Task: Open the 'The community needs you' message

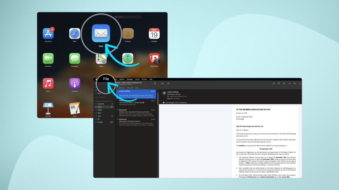Action: pos(136,103)
